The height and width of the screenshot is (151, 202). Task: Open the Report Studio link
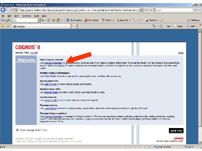50,100
